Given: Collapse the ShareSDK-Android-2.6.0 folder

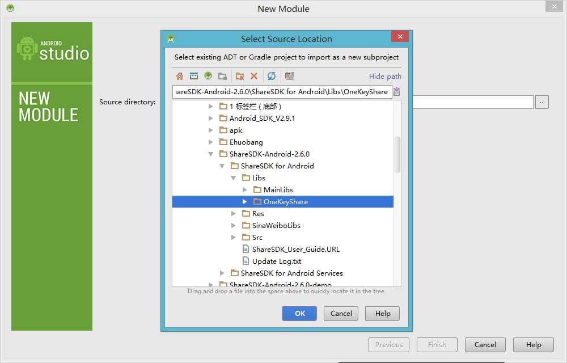Looking at the screenshot, I should (210, 154).
